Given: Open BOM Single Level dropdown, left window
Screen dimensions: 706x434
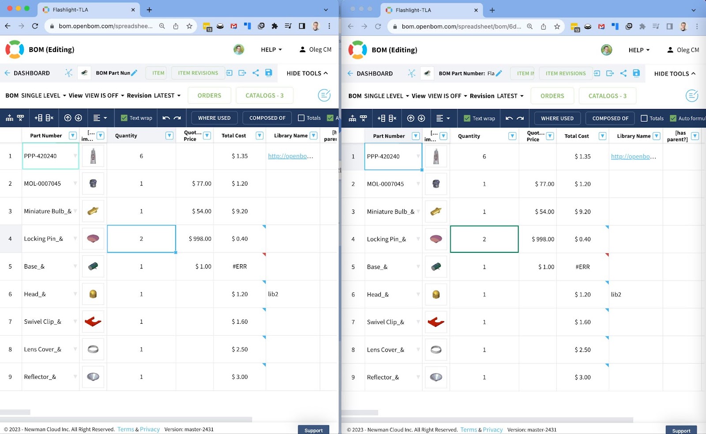Looking at the screenshot, I should (36, 95).
